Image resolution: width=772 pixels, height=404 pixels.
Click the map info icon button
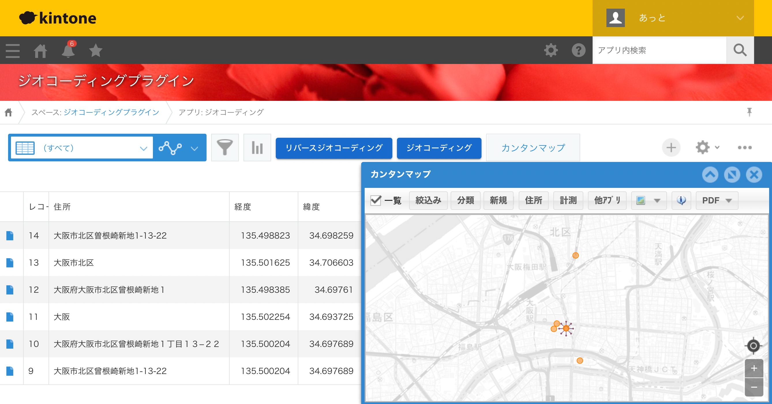681,201
